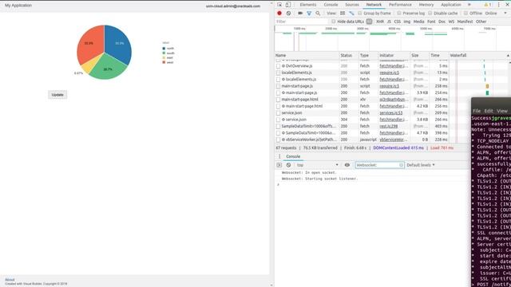Activate the inspect element picker icon
511x287 pixels.
(279, 5)
